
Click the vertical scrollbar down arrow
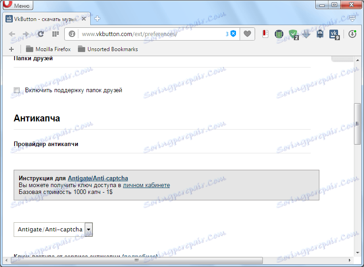[x=357, y=253]
